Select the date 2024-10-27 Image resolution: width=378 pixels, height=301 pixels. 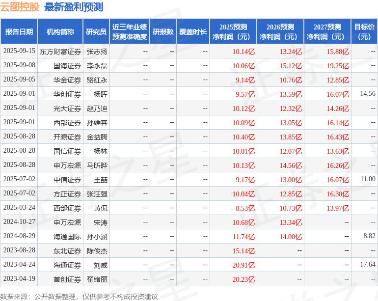(x=19, y=221)
